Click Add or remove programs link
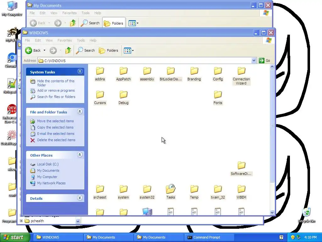The width and height of the screenshot is (322, 242). coord(56,90)
